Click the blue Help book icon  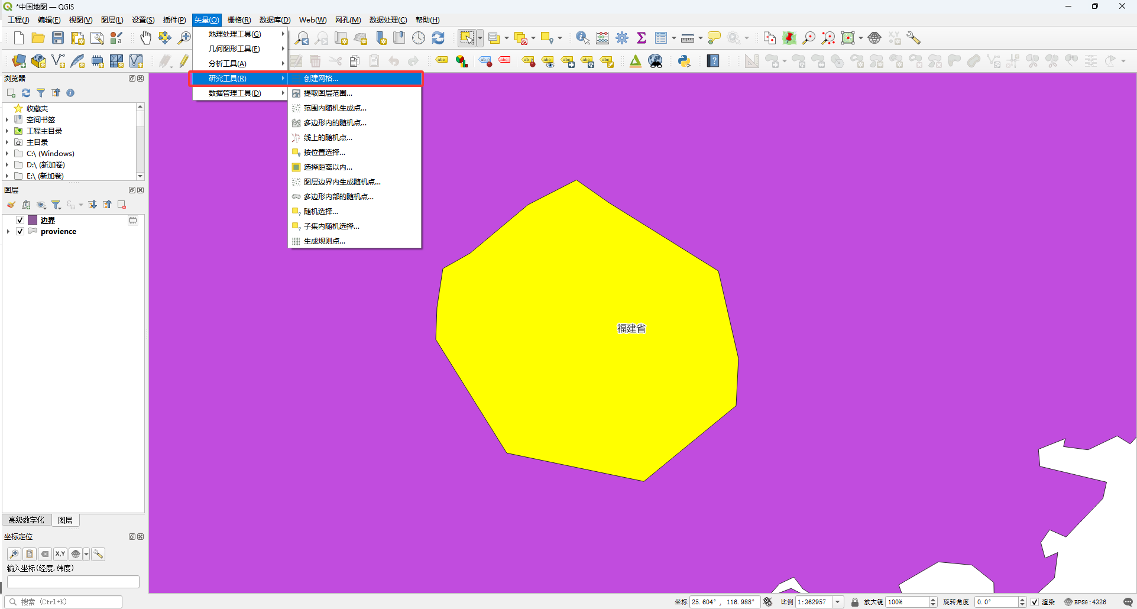point(714,61)
